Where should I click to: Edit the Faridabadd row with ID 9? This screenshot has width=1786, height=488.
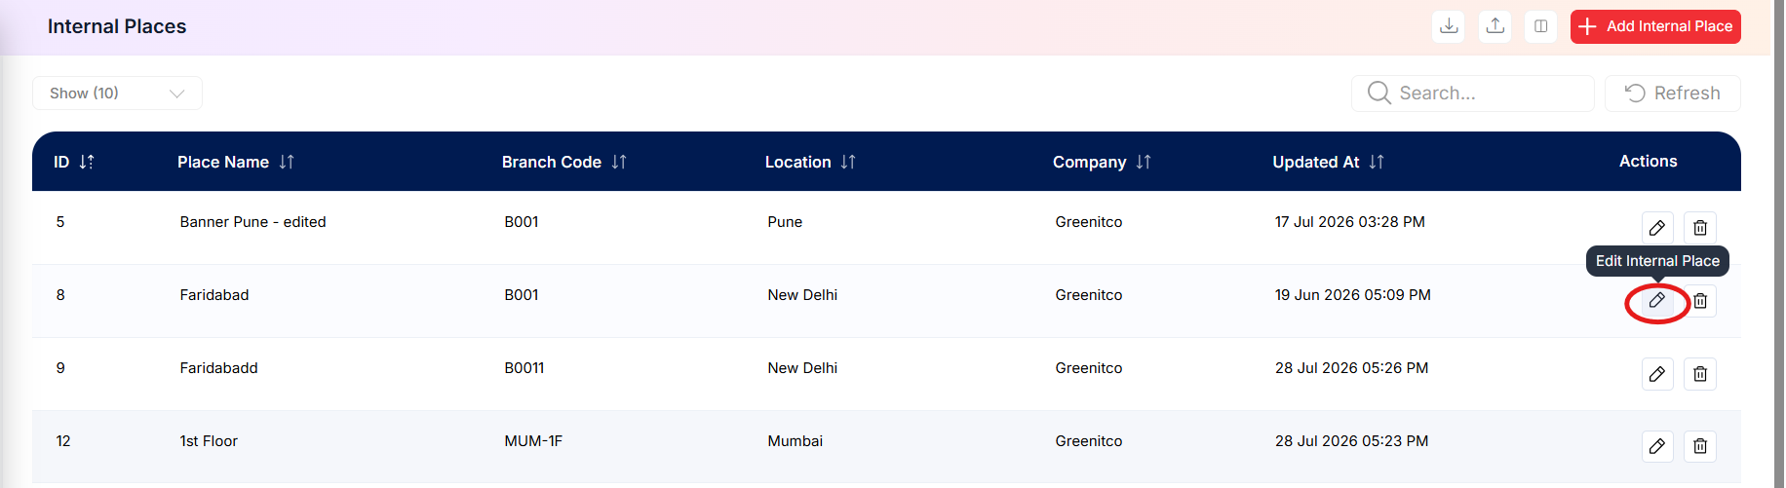point(1657,374)
